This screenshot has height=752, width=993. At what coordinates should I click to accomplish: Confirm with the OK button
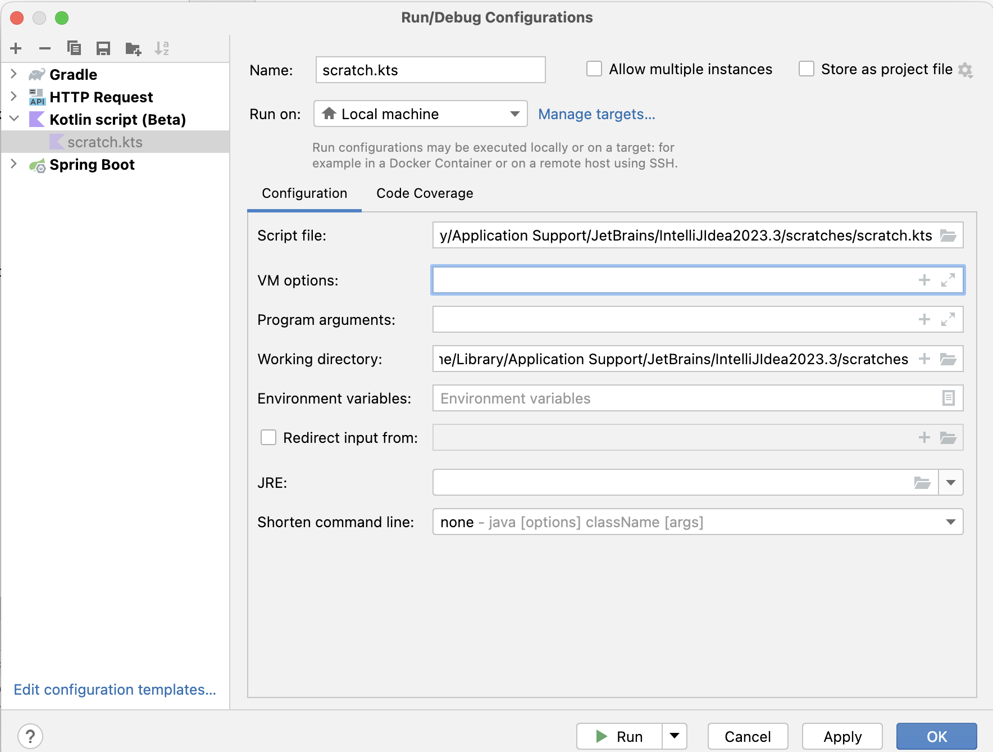937,736
